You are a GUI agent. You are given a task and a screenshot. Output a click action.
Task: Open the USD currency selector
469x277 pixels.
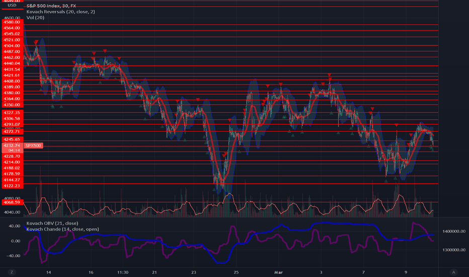point(12,6)
